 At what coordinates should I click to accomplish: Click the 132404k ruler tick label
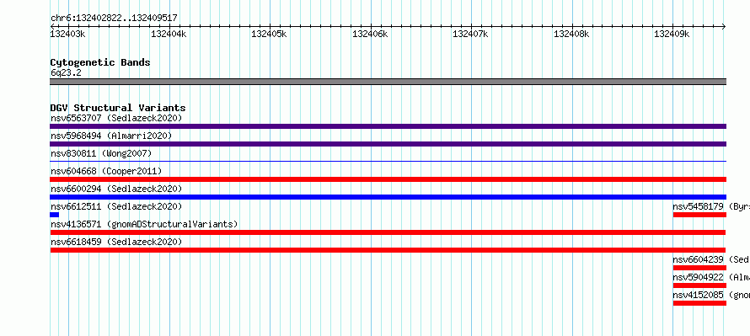(x=169, y=34)
